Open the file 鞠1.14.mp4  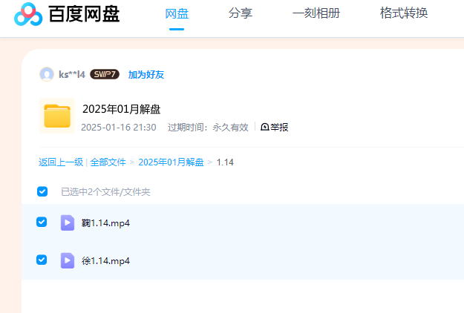105,223
